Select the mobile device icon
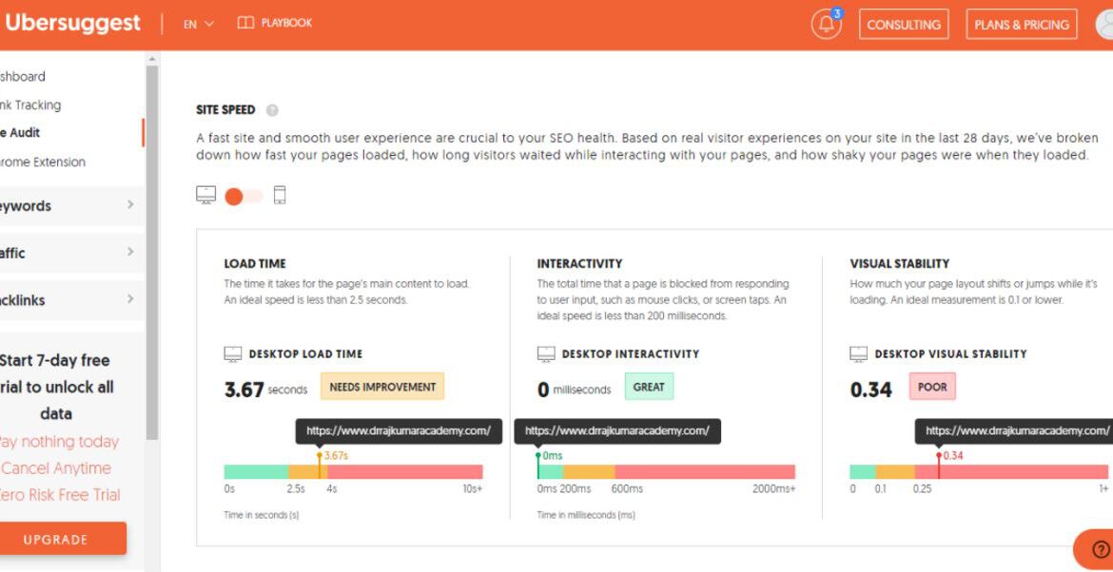The width and height of the screenshot is (1113, 572). tap(280, 195)
